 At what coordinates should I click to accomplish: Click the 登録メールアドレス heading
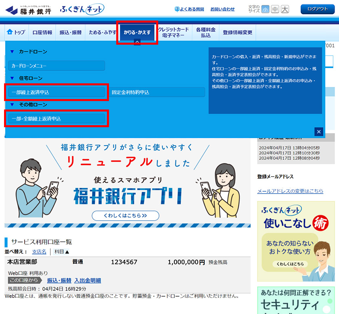[275, 177]
